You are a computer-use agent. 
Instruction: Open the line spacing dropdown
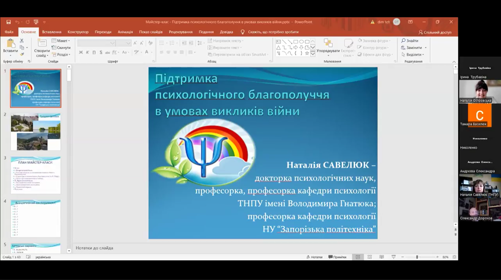pyautogui.click(x=200, y=43)
